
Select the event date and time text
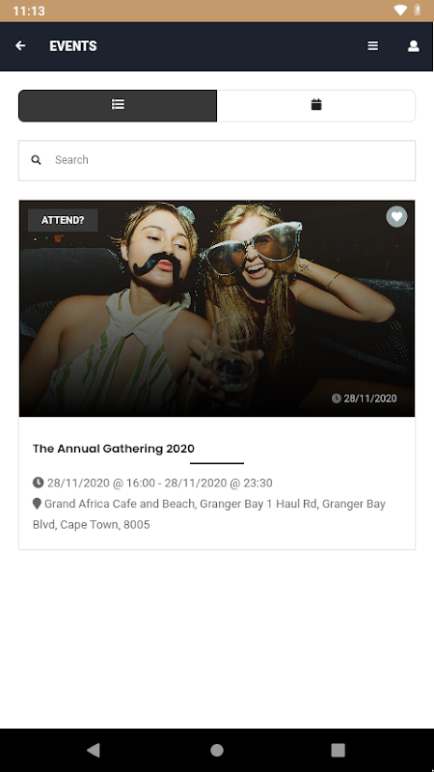click(160, 483)
